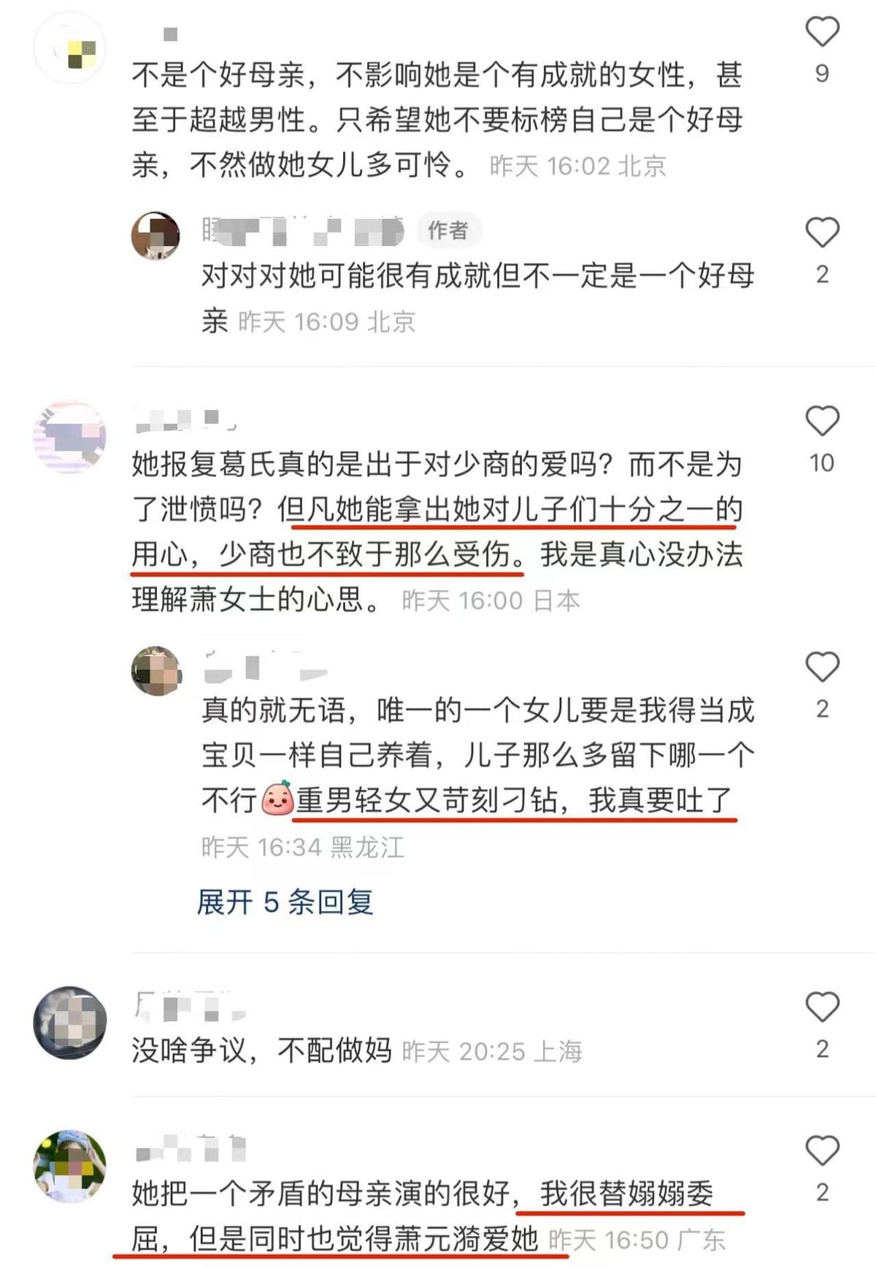Open the first commenter's avatar profile

tap(70, 47)
